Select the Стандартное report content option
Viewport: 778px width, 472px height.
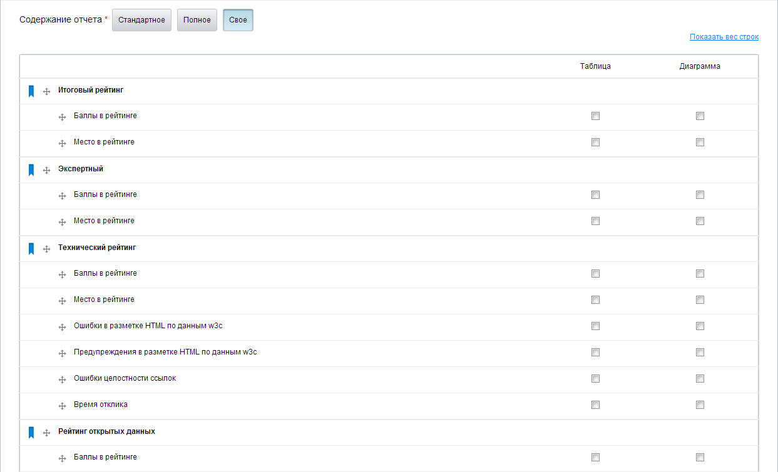pyautogui.click(x=141, y=20)
